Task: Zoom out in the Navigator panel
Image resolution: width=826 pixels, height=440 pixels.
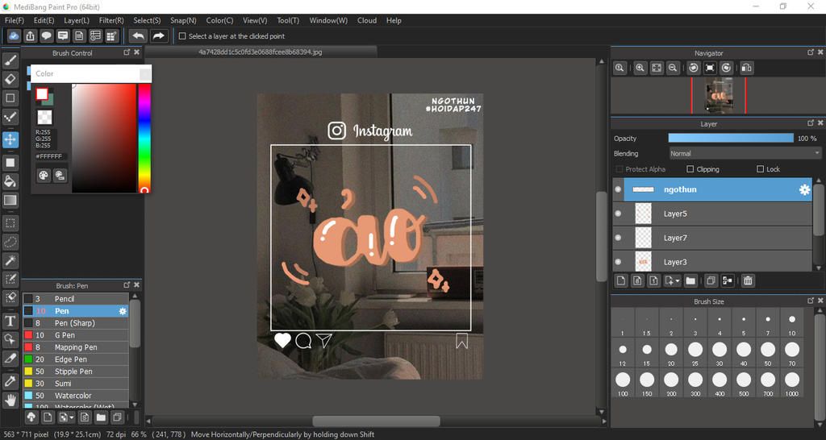Action: pos(672,68)
